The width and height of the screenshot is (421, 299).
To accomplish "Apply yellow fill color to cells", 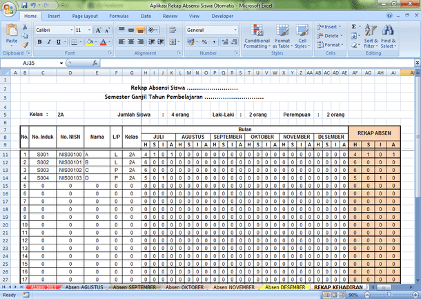I will click(90, 42).
